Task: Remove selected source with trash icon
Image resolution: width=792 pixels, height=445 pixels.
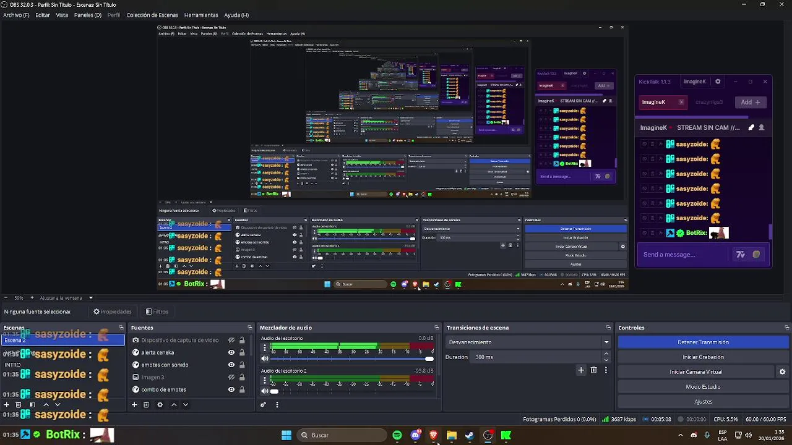Action: (146, 405)
